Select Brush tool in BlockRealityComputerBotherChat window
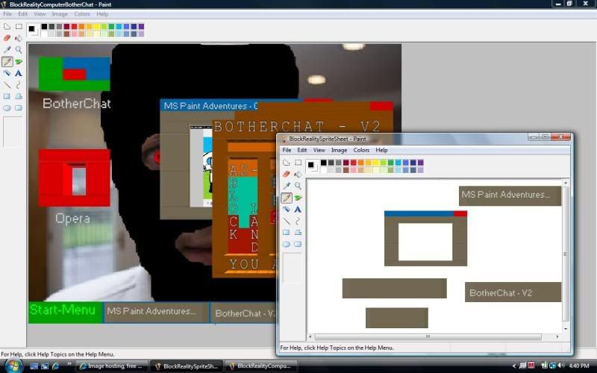This screenshot has height=373, width=597. pyautogui.click(x=19, y=62)
